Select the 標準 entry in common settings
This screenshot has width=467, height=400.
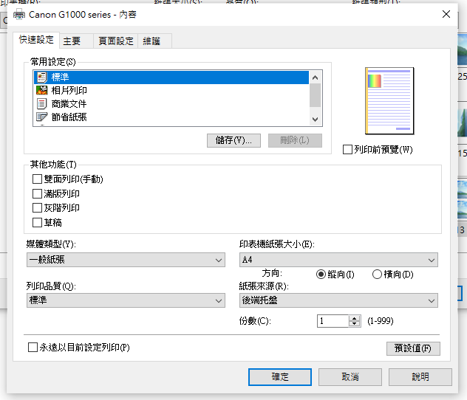(171, 77)
